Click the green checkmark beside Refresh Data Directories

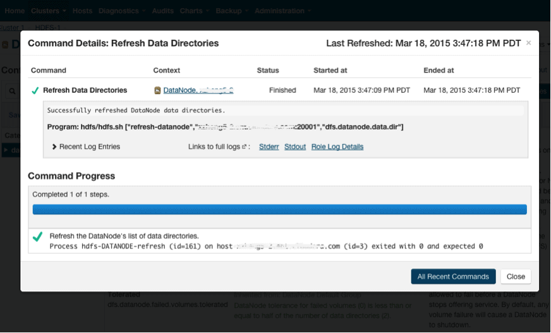pyautogui.click(x=35, y=90)
